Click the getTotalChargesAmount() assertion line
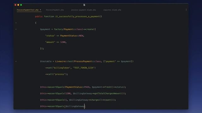The height and width of the screenshot is (113, 202). 83,94
